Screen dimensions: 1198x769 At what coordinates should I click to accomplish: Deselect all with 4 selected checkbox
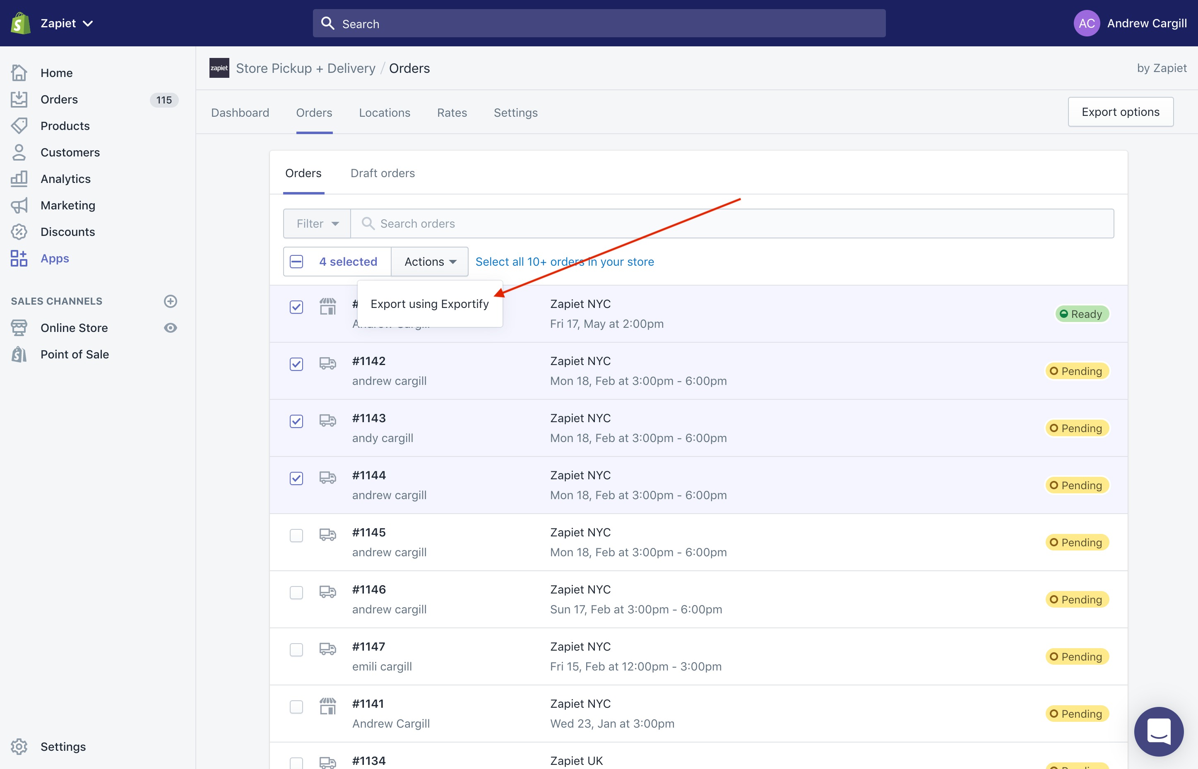click(296, 262)
